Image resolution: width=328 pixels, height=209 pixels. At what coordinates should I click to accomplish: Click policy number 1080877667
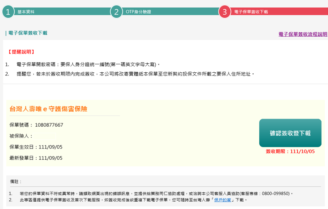pyautogui.click(x=49, y=125)
